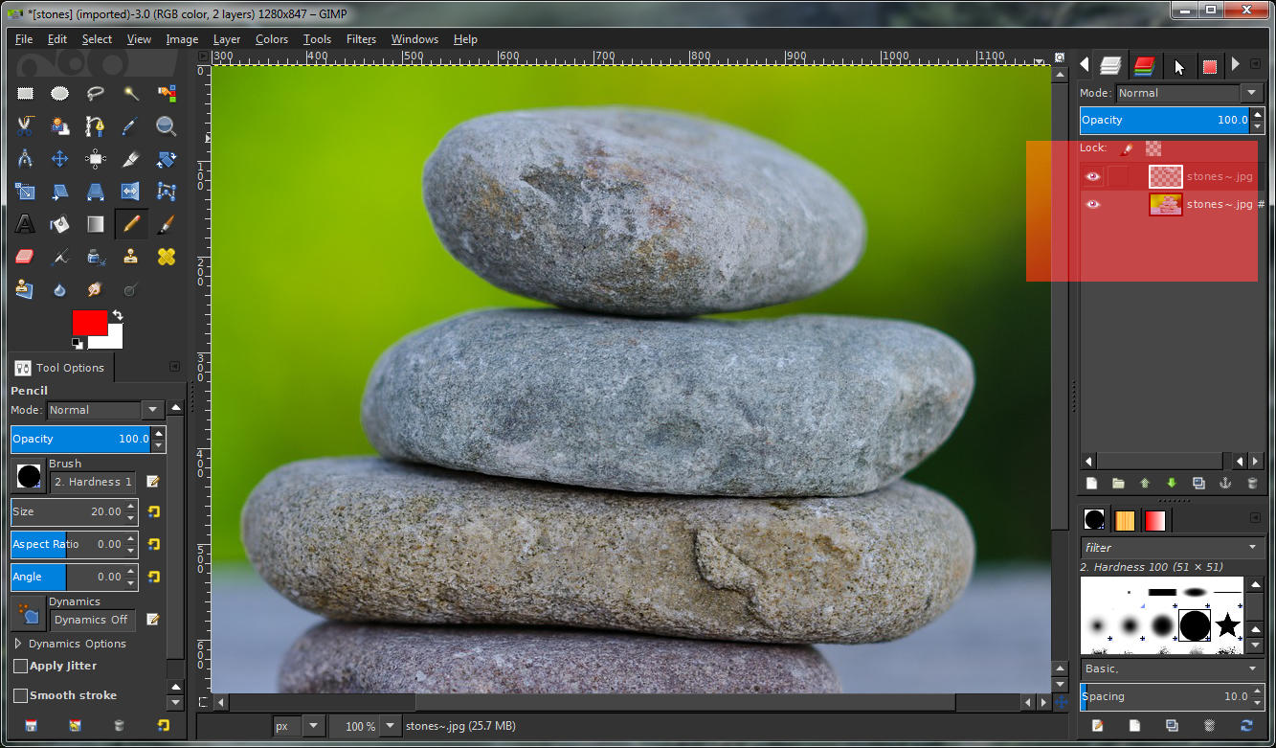
Task: Create a new layer
Action: click(x=1090, y=484)
